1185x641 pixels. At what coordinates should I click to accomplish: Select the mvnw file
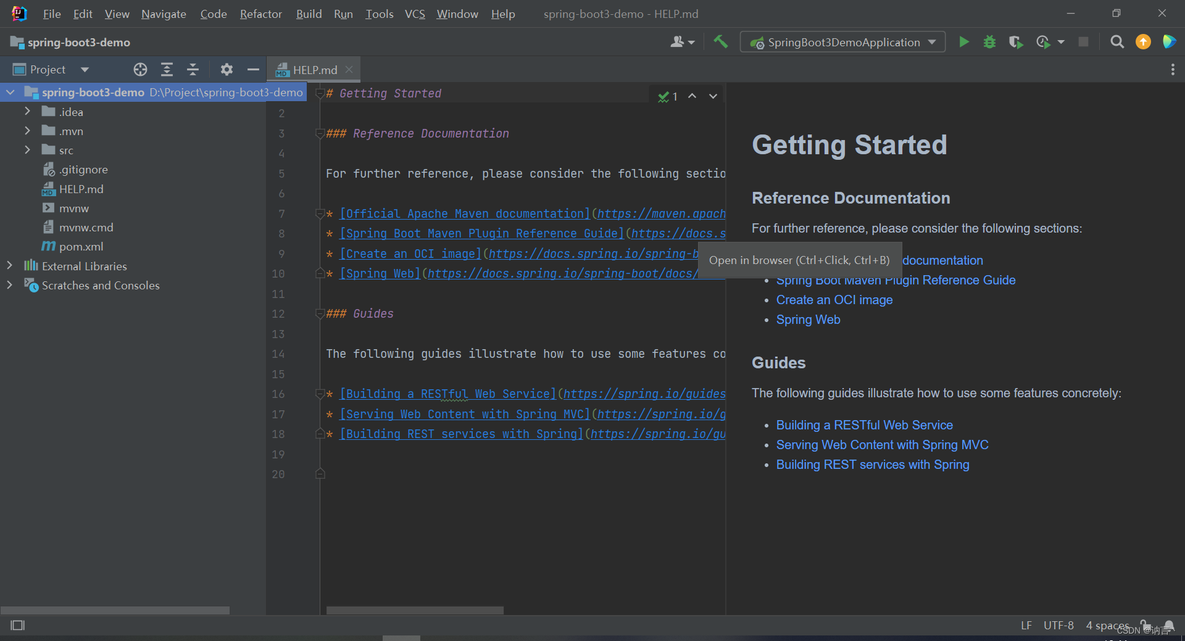tap(73, 208)
